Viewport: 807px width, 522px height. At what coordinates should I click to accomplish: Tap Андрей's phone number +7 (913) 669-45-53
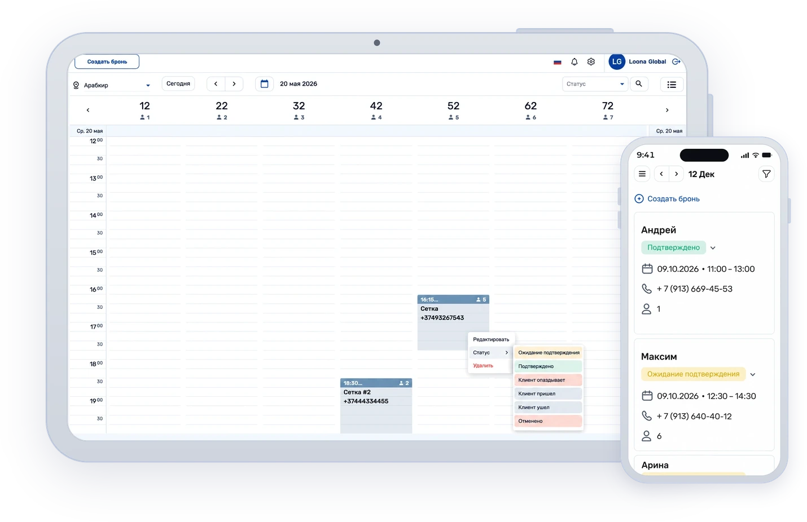point(695,289)
